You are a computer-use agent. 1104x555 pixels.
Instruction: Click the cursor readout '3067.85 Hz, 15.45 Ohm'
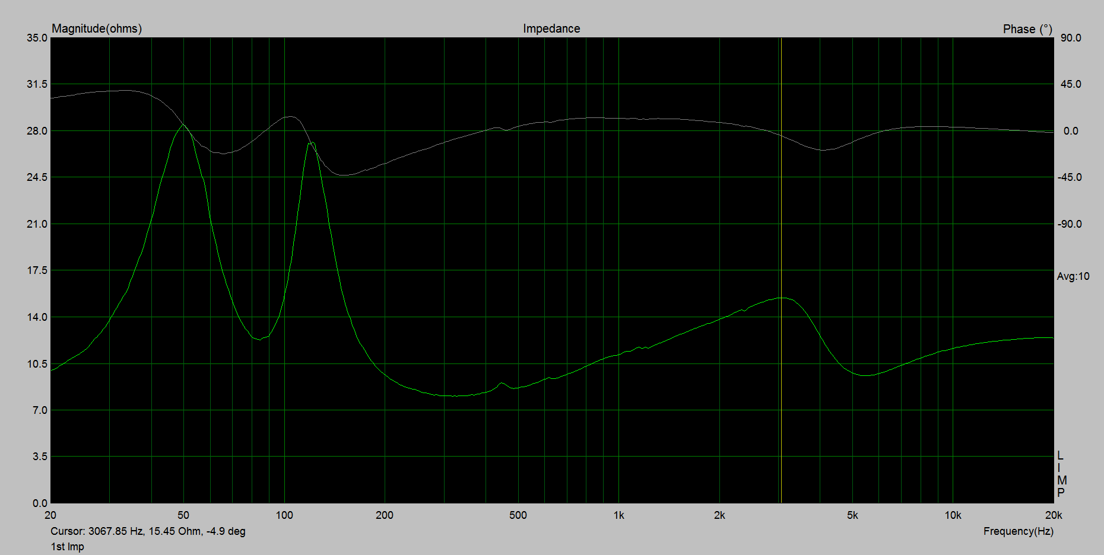145,531
